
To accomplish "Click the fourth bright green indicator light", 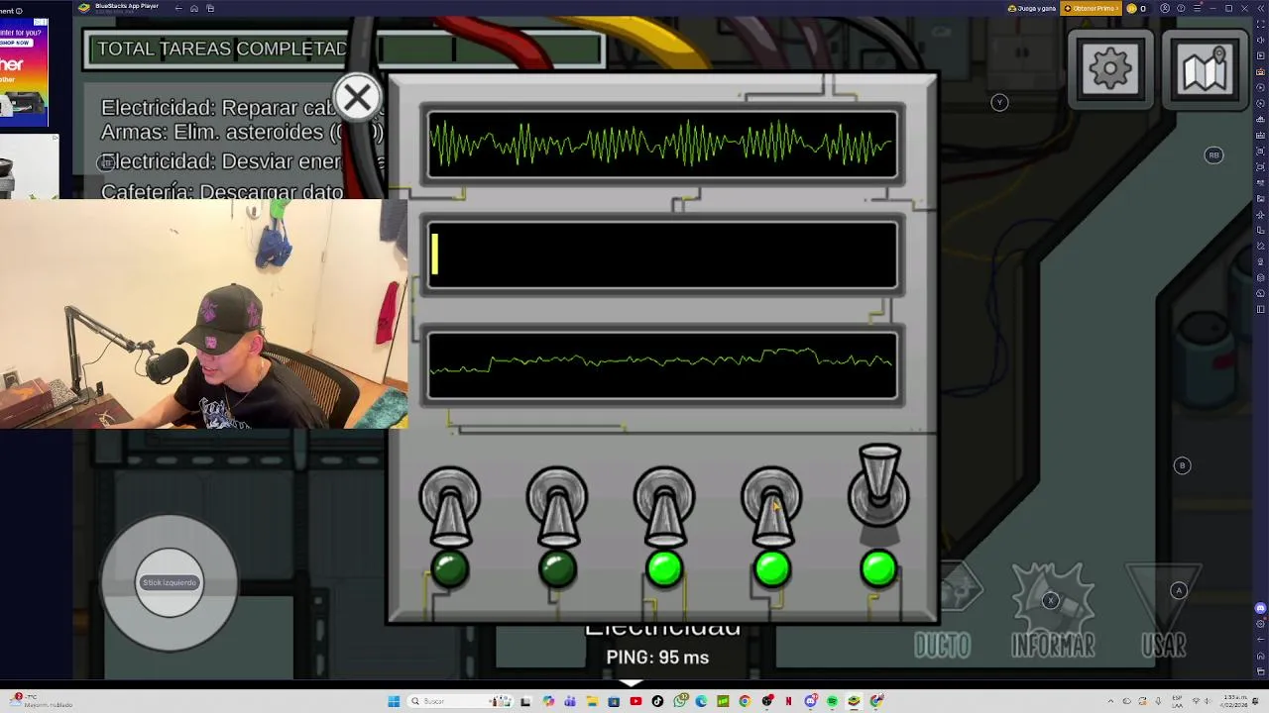I will (771, 569).
